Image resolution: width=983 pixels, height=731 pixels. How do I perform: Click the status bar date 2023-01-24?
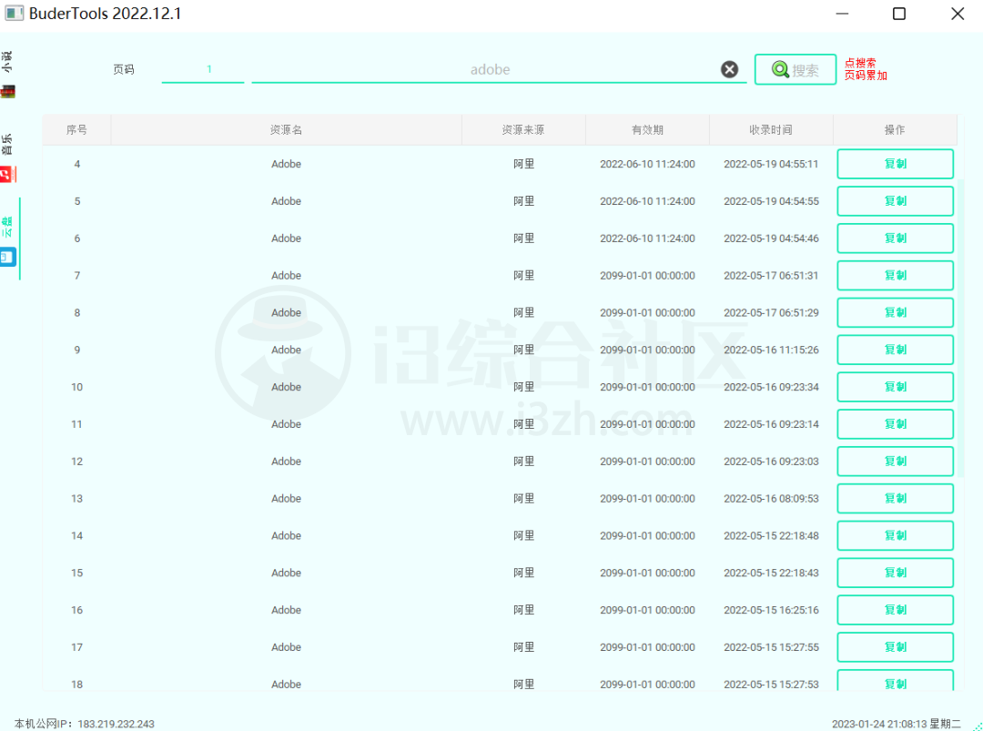click(859, 724)
